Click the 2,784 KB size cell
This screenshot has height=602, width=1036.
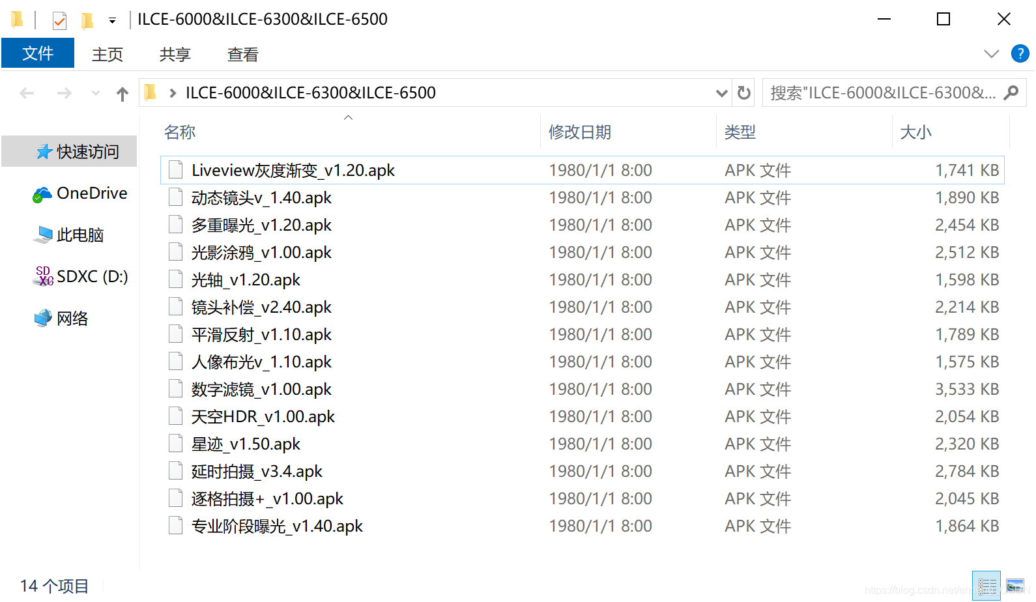[967, 471]
